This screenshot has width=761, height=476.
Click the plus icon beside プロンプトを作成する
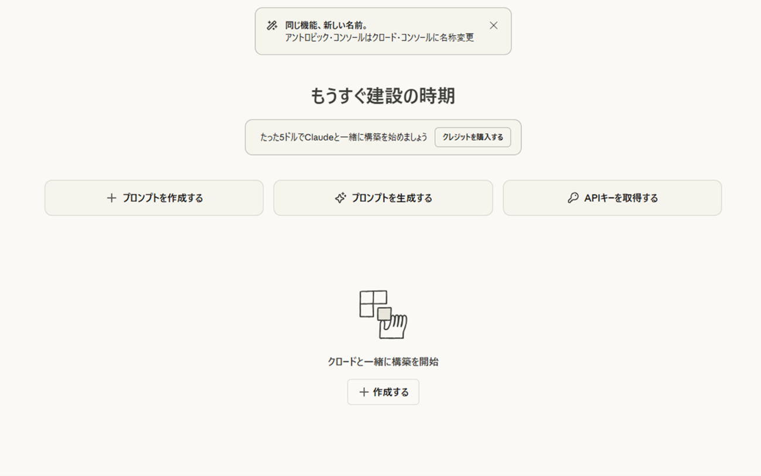click(111, 198)
